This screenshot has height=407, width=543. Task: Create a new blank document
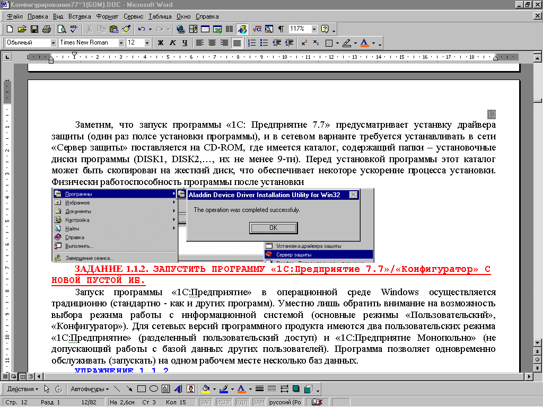(10, 29)
